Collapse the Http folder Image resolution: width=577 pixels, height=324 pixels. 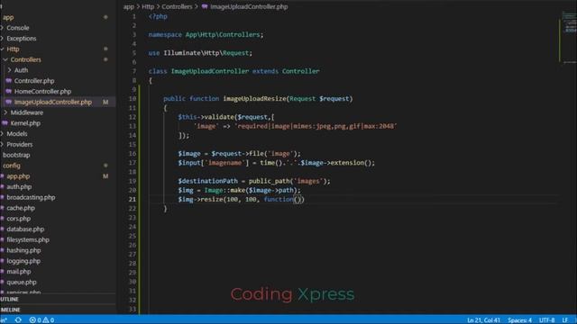click(13, 49)
